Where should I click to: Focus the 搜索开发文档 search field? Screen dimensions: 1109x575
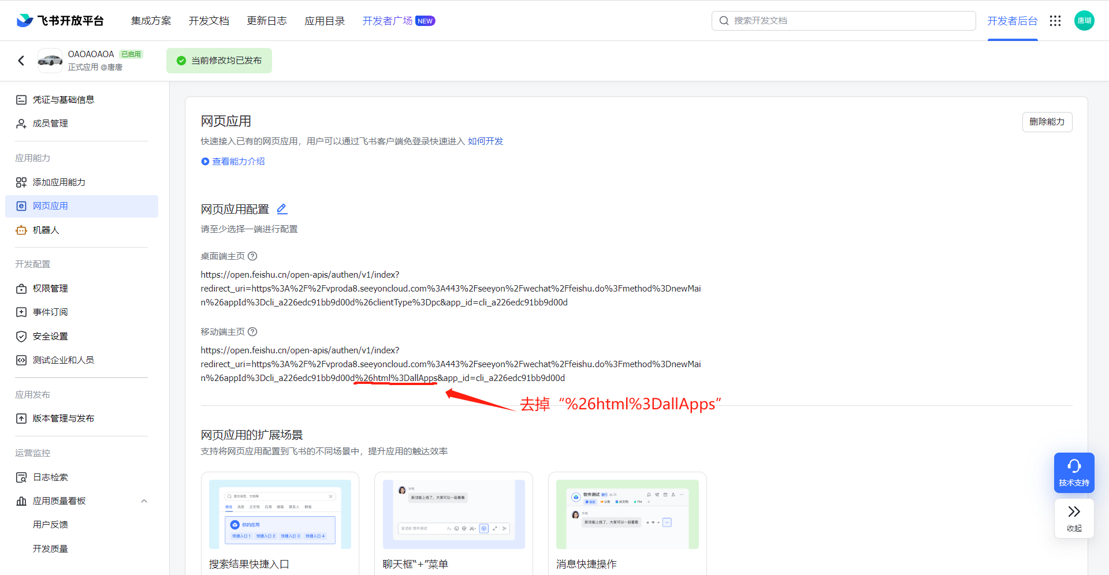click(x=844, y=21)
